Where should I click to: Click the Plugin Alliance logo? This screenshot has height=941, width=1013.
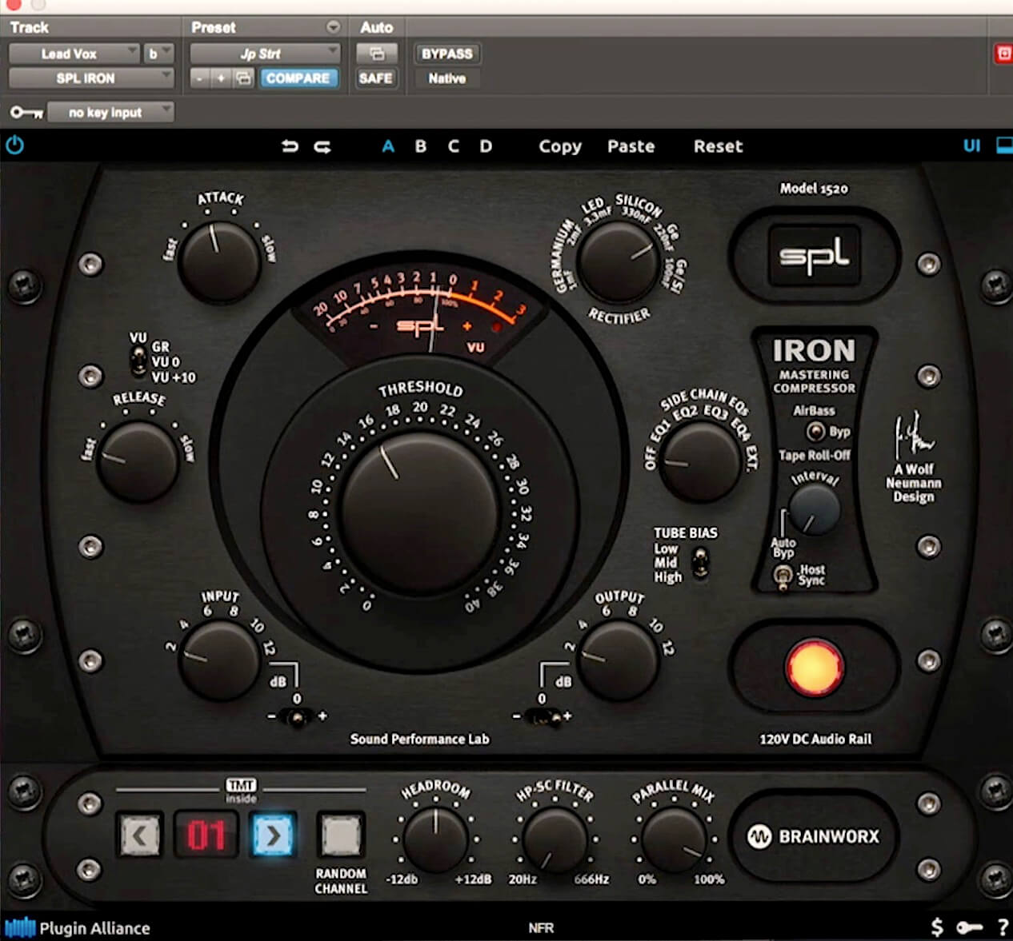pyautogui.click(x=78, y=927)
